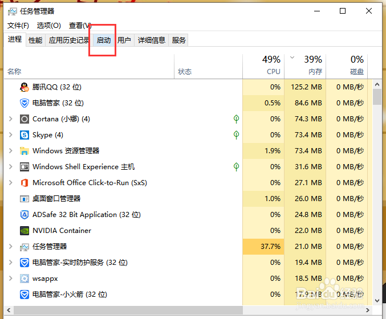Sort by the CPU column header

[x=263, y=66]
